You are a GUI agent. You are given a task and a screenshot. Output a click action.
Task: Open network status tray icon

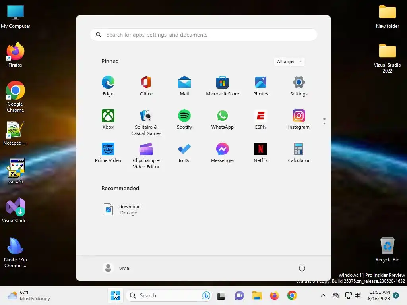coord(348,295)
